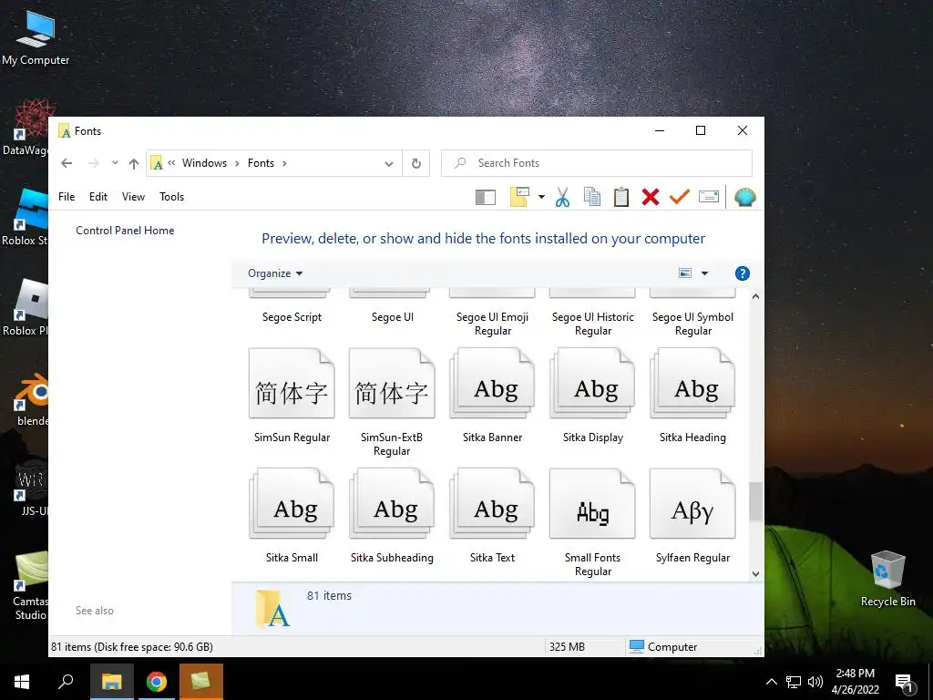This screenshot has width=933, height=700.
Task: Click the Segoe UI Historic Regular label
Action: tap(592, 324)
